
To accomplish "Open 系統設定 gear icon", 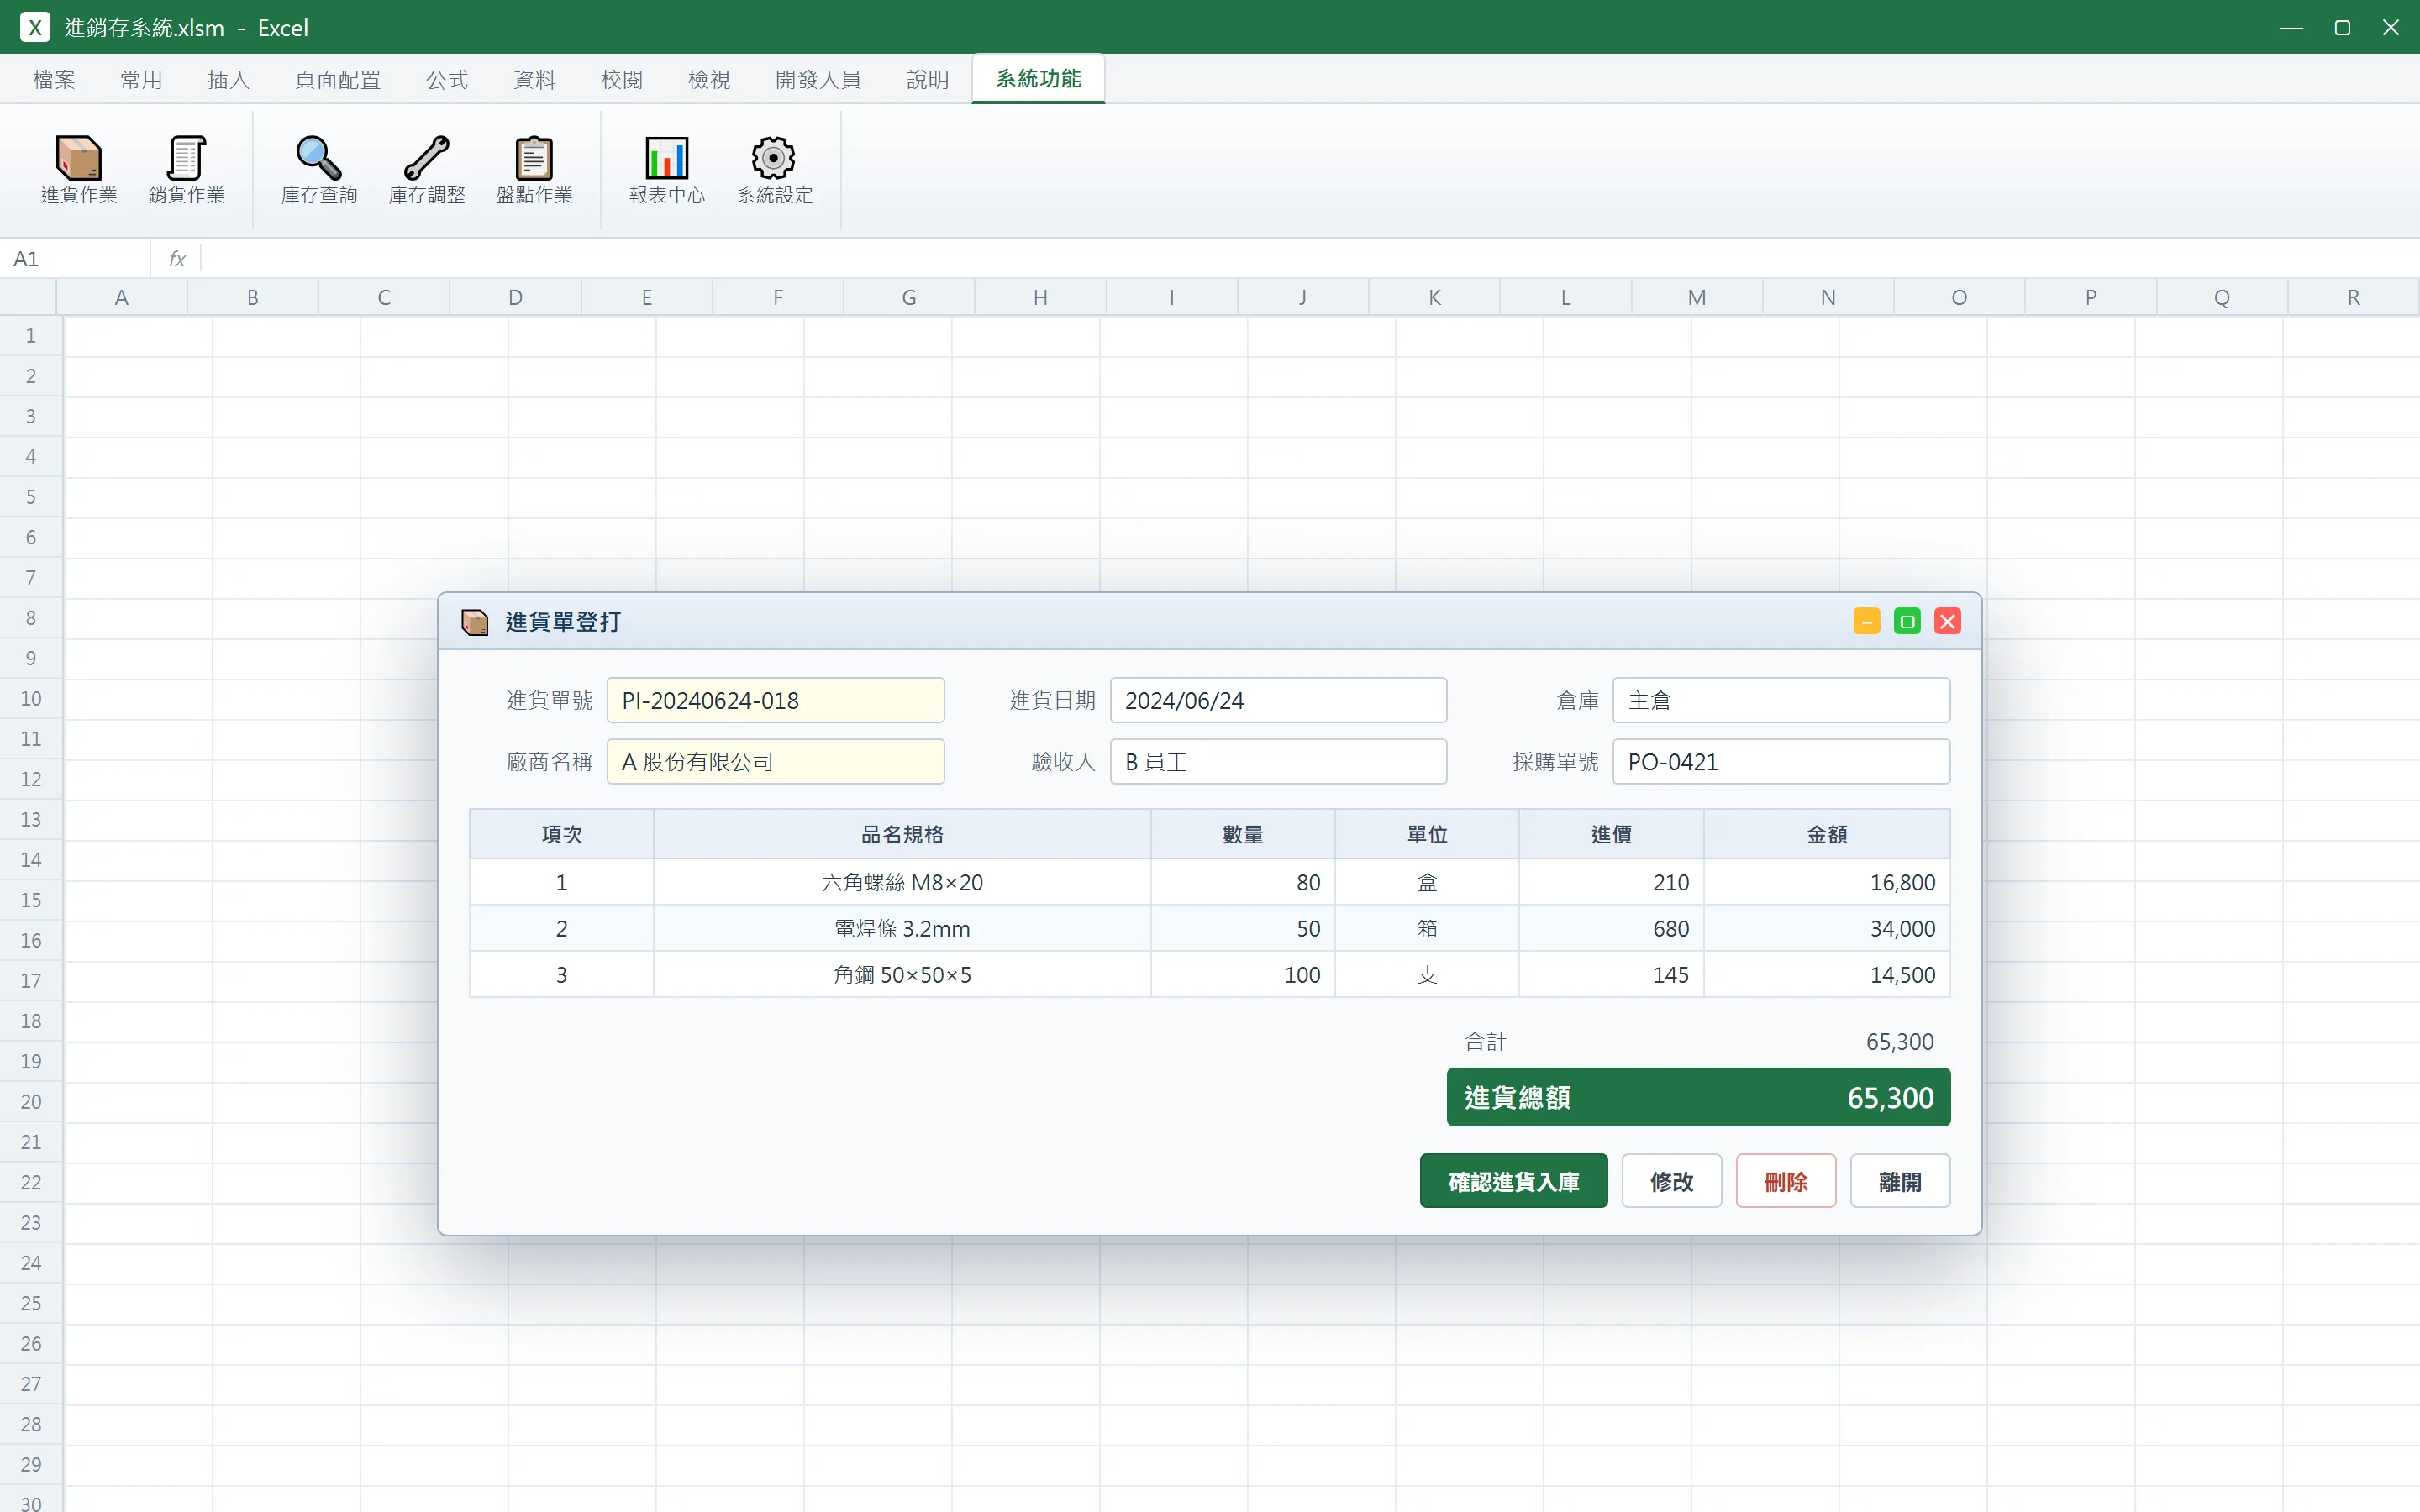I will [774, 169].
